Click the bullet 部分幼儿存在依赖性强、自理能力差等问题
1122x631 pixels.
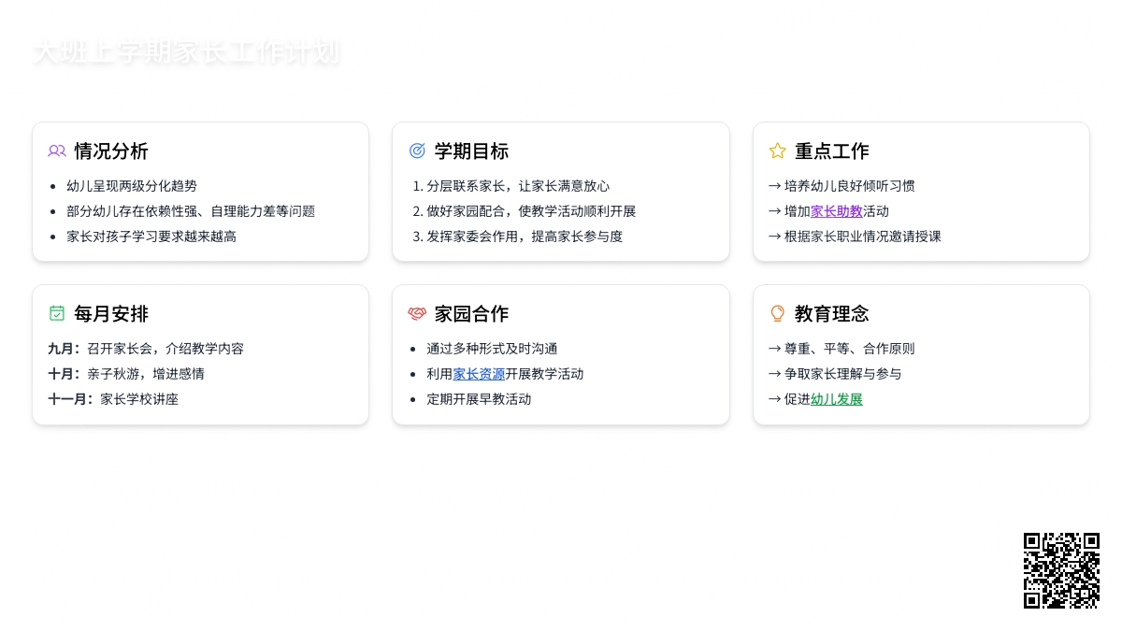[191, 211]
